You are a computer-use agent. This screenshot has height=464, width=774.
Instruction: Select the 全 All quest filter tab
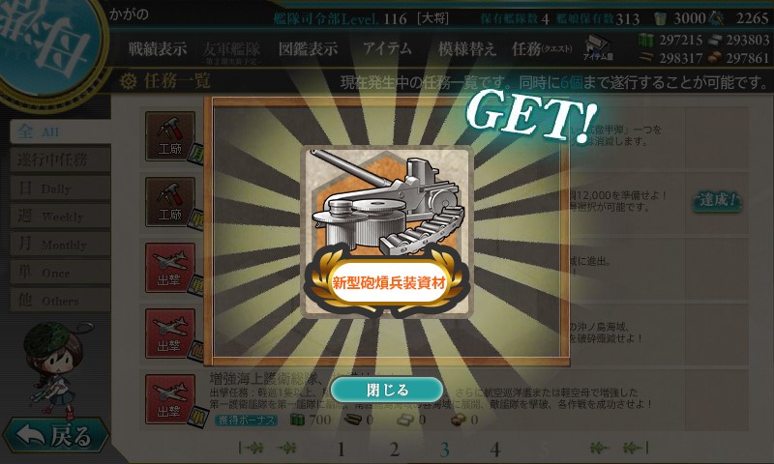pos(60,131)
